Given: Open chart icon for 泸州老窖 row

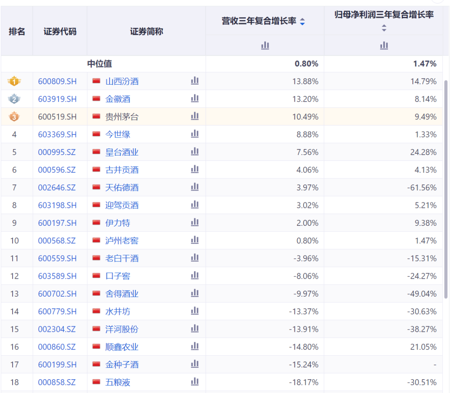Looking at the screenshot, I should point(195,240).
